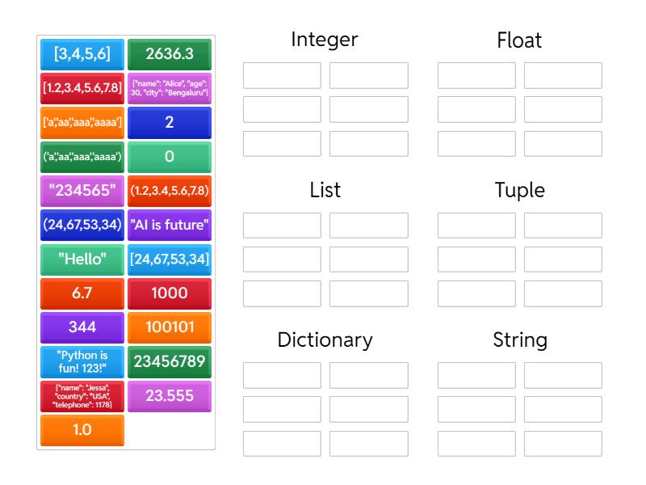Choose the dictionary tile with name Jessa

[82, 396]
